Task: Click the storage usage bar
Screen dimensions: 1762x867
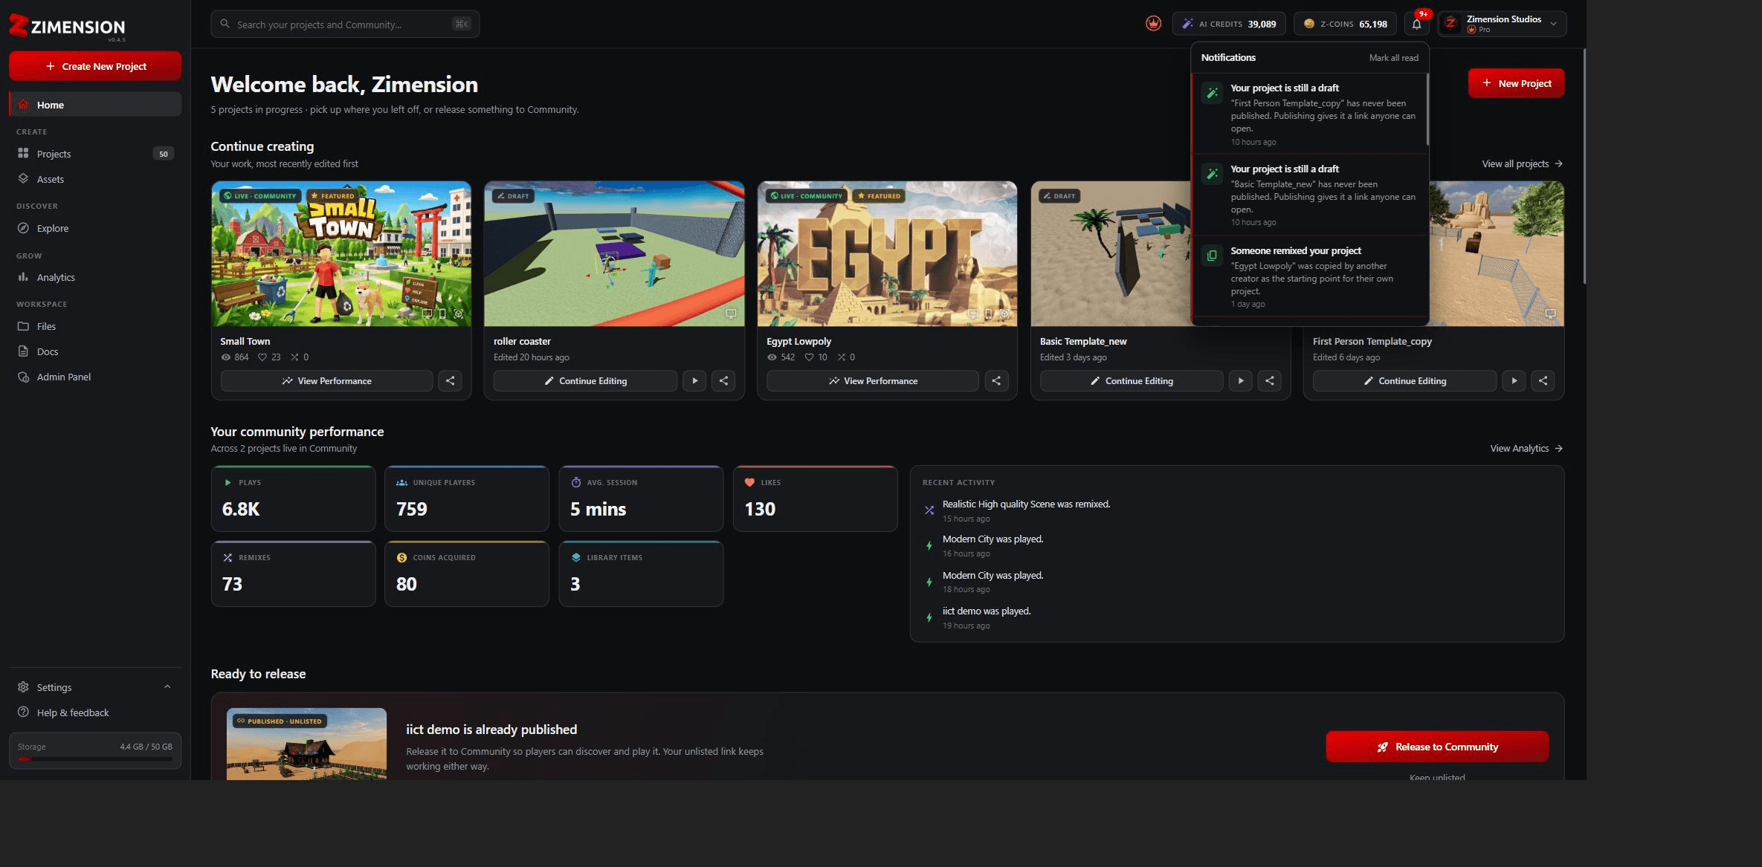Action: [95, 759]
